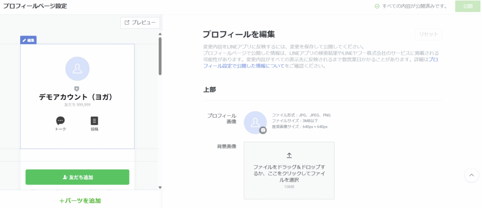Click the トーク chat bubble icon
Screen dimensions: 482x208
tap(60, 121)
